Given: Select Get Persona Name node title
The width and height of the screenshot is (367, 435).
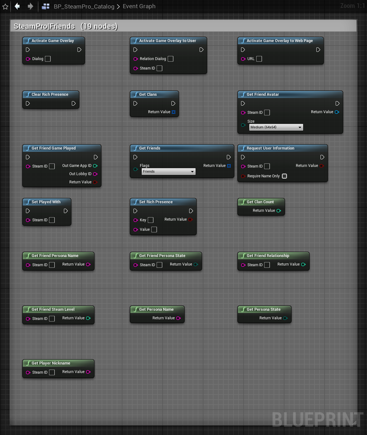Looking at the screenshot, I should pyautogui.click(x=156, y=309).
